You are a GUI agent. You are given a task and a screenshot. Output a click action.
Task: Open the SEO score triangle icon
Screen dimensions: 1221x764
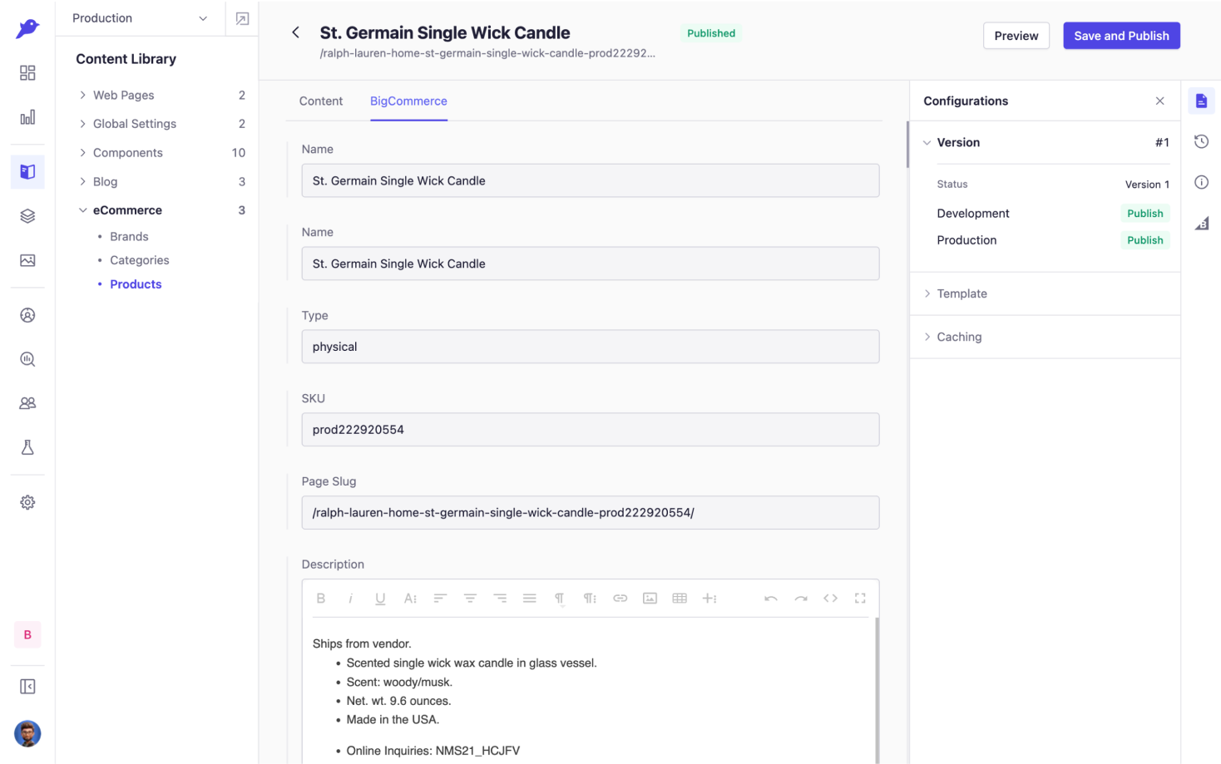point(1201,223)
